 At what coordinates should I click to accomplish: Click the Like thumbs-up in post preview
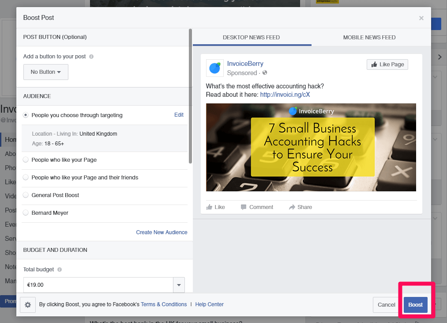click(215, 207)
